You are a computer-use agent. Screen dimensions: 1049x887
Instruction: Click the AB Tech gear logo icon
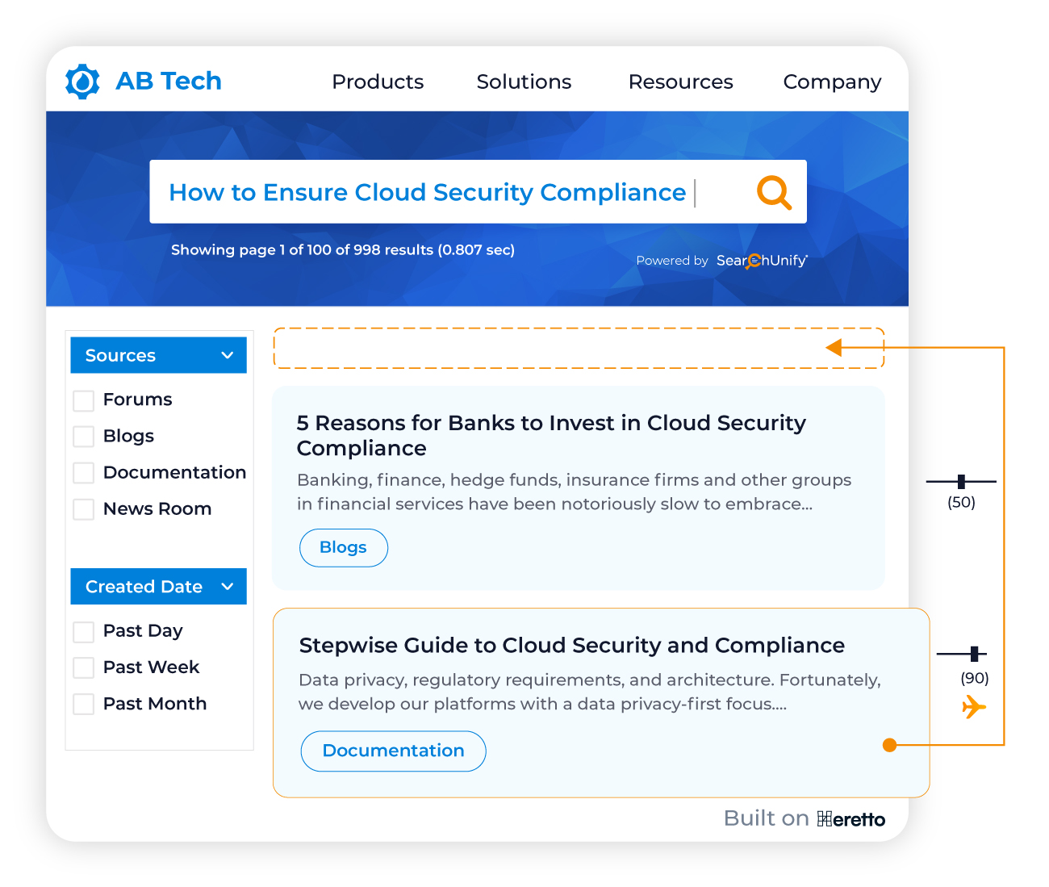pyautogui.click(x=82, y=82)
